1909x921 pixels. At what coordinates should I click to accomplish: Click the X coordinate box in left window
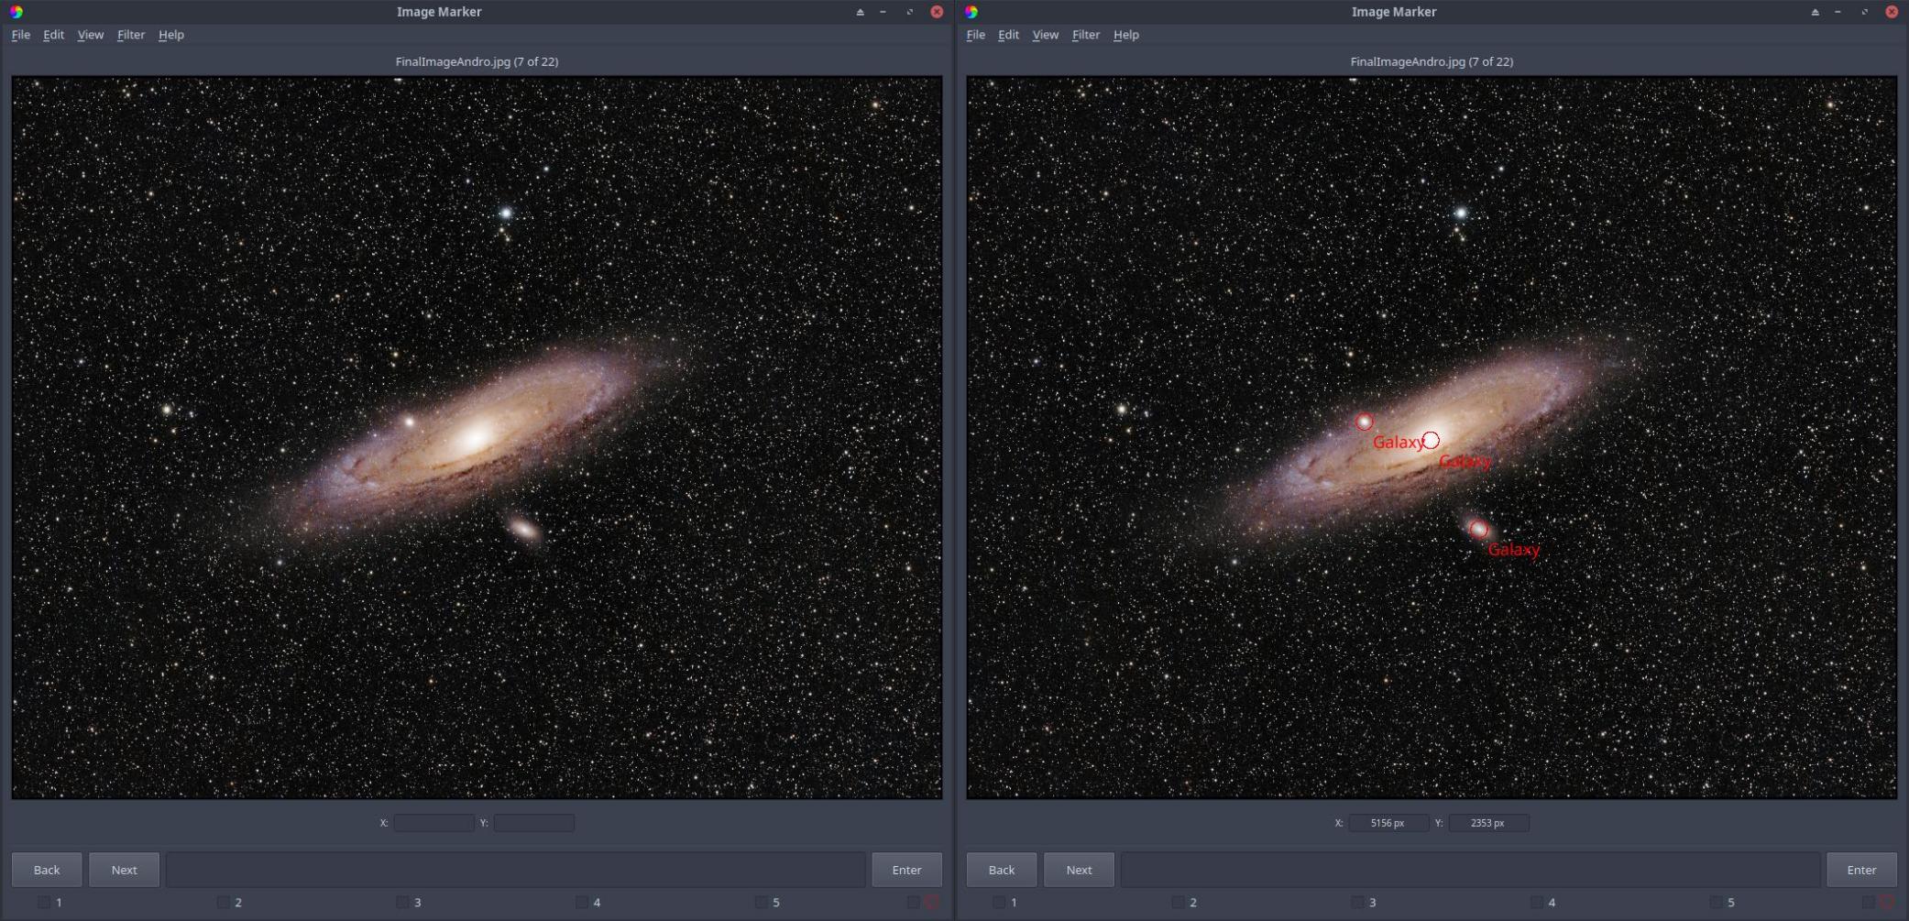pyautogui.click(x=433, y=823)
